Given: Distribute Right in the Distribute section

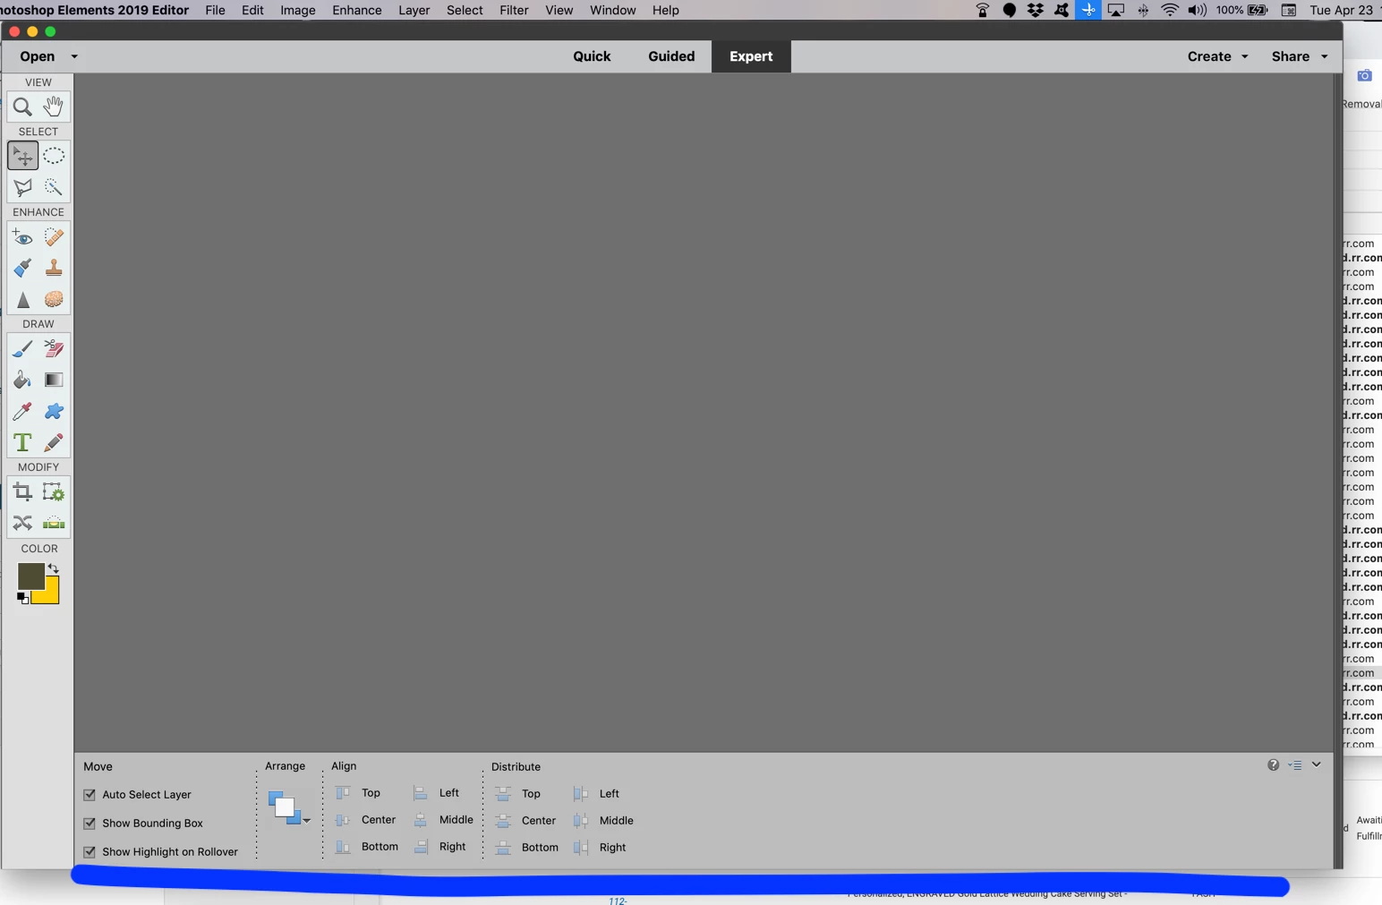Looking at the screenshot, I should click(x=600, y=848).
